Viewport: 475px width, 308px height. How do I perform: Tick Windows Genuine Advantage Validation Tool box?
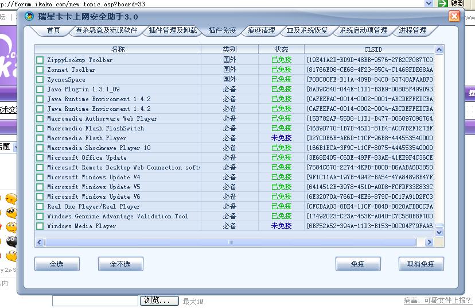coord(40,217)
